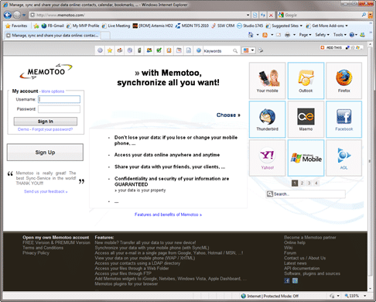Go to page 2 of sync tiles
376x302 pixels.
pos(302,184)
